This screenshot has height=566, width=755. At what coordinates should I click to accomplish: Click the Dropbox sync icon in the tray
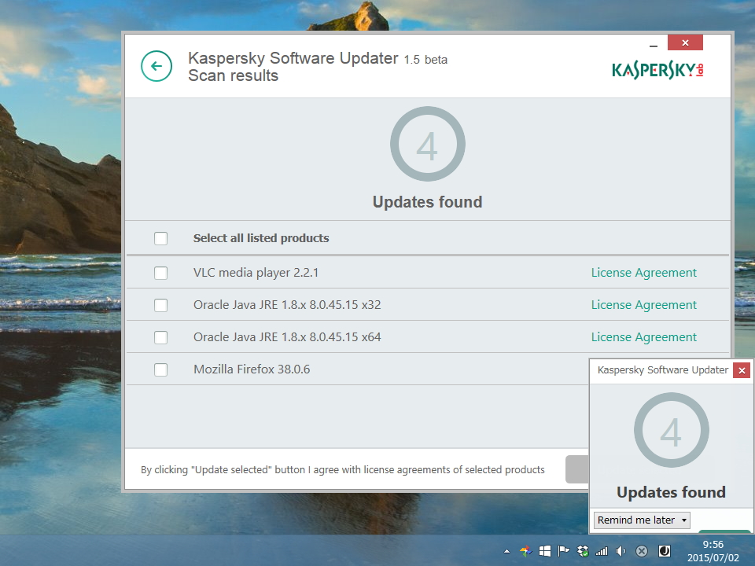tap(583, 550)
